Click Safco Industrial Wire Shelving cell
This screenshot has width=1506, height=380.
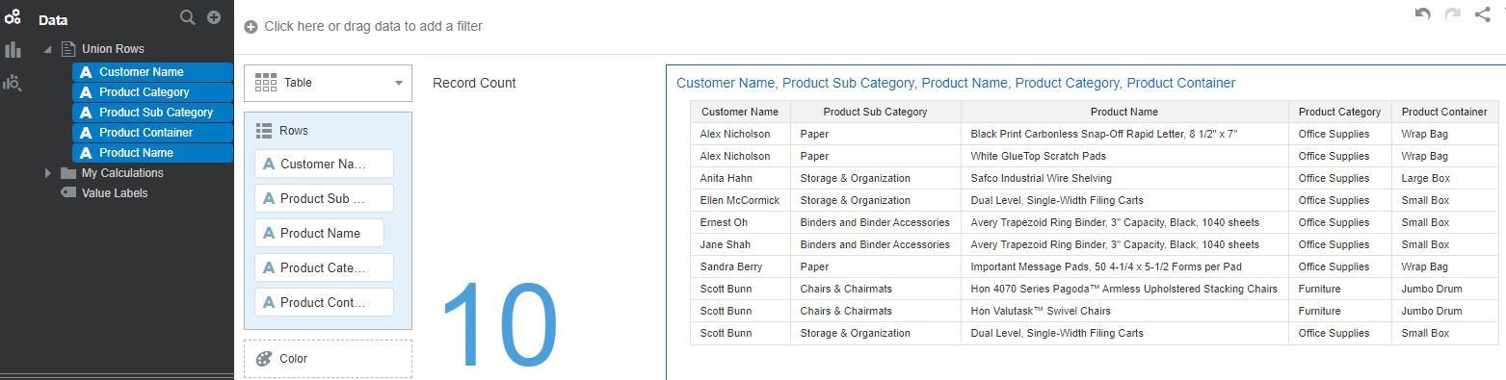coord(1124,178)
